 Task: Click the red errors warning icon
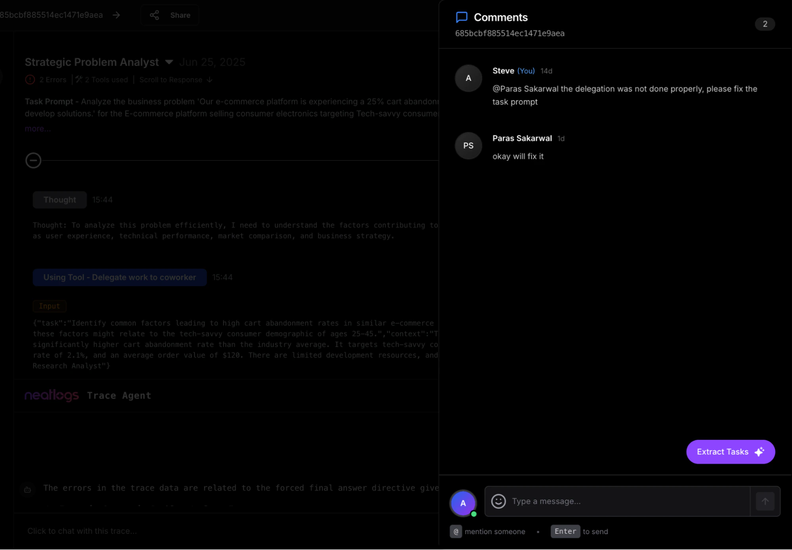(x=30, y=80)
